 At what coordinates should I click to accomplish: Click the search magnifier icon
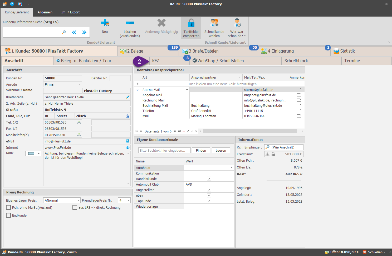(64, 32)
